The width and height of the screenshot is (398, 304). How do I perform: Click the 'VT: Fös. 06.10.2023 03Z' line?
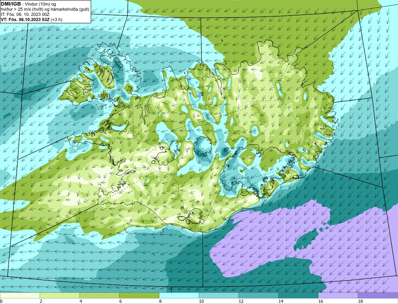[x=25, y=19]
